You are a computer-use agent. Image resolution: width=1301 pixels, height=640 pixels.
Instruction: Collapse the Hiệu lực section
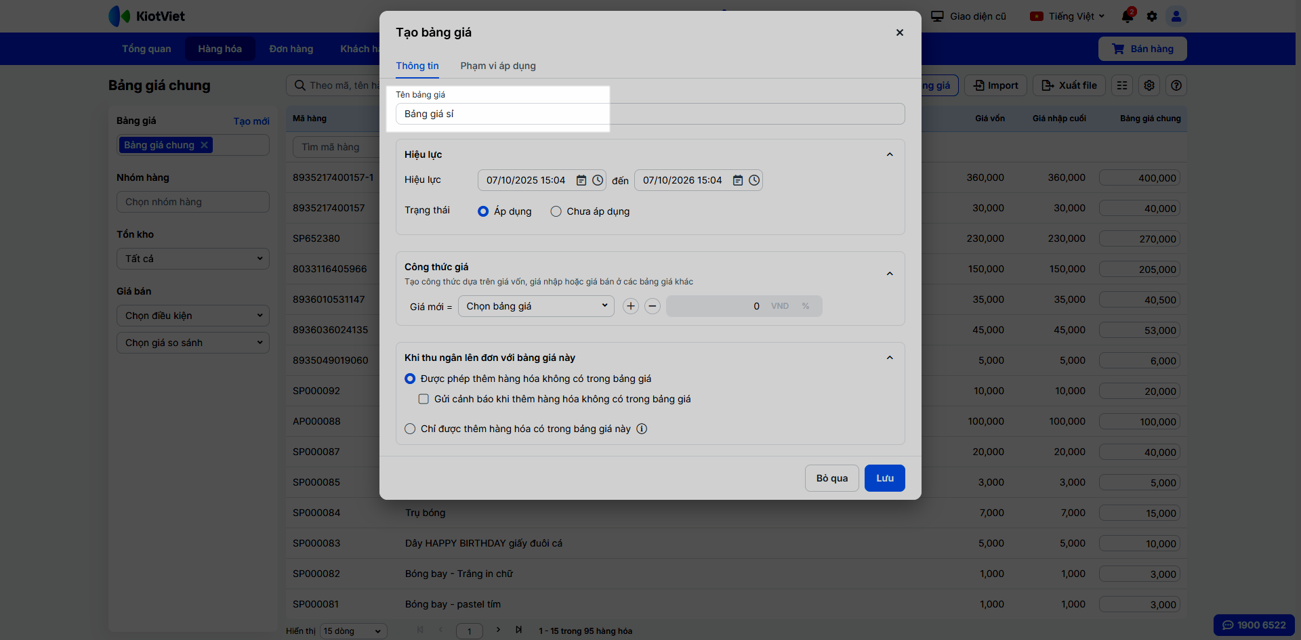click(x=890, y=154)
